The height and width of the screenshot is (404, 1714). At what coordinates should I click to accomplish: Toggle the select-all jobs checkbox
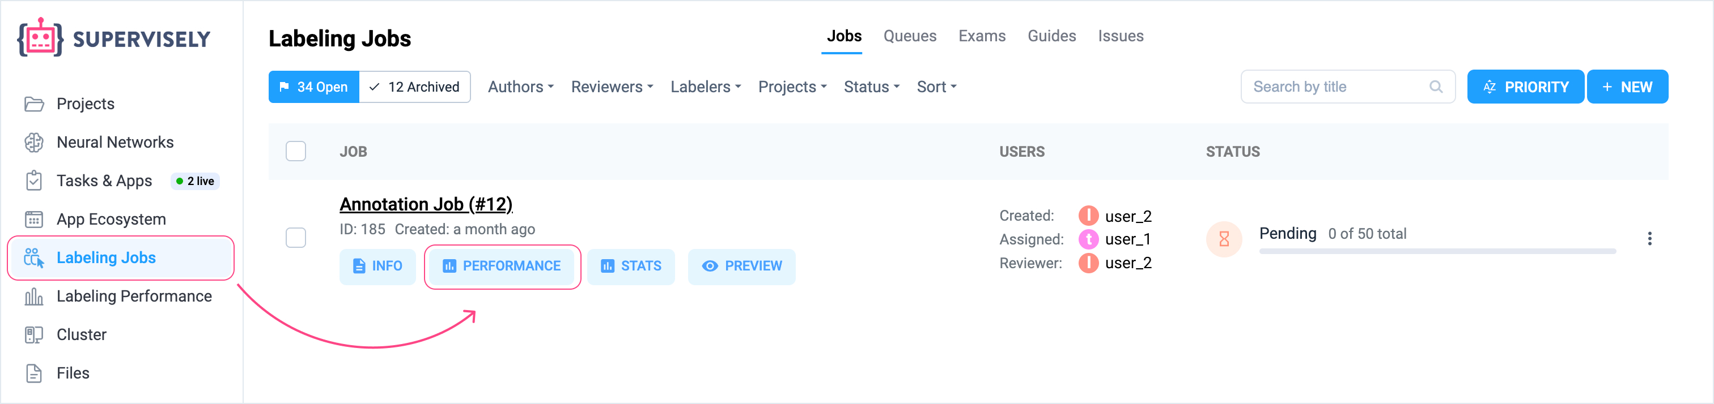[295, 152]
